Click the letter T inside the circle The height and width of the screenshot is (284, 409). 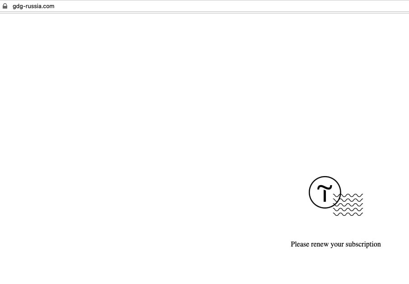tap(325, 194)
